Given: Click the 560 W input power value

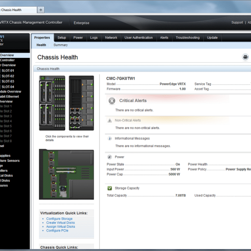Looking at the screenshot, I should pyautogui.click(x=175, y=169).
